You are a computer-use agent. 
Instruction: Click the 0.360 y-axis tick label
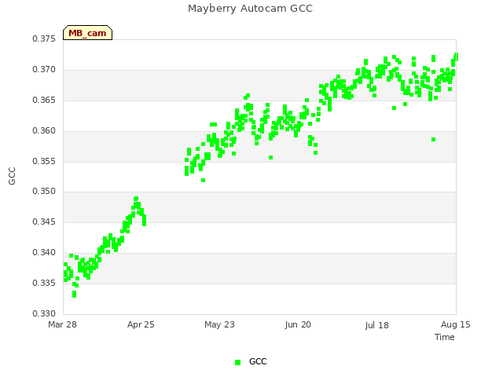click(x=44, y=131)
